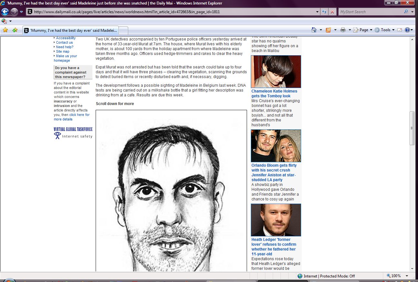418x282 pixels.
Task: Click the blue Help icon
Action: (x=407, y=30)
